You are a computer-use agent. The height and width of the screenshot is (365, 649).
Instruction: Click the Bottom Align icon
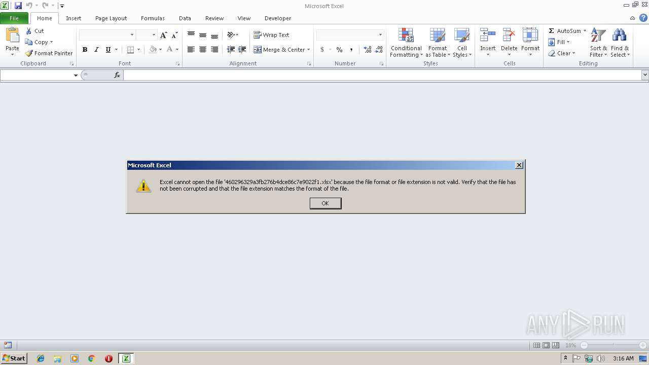coord(214,35)
